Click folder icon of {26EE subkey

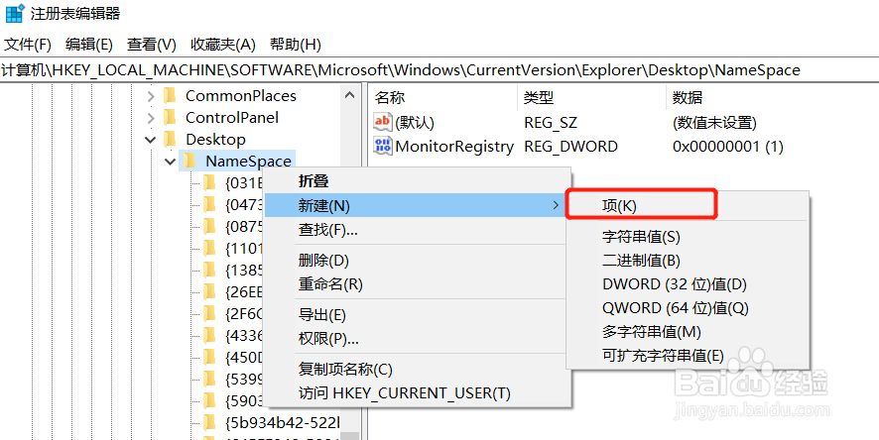click(x=209, y=291)
